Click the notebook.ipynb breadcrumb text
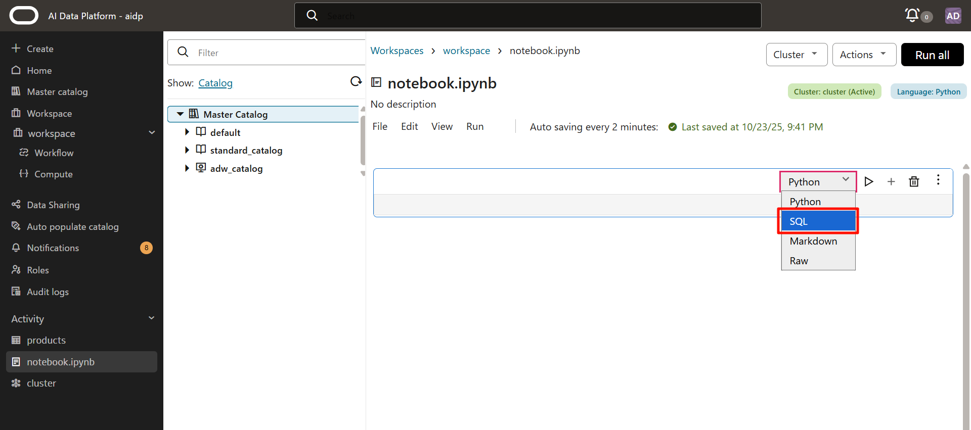This screenshot has height=430, width=971. 545,51
